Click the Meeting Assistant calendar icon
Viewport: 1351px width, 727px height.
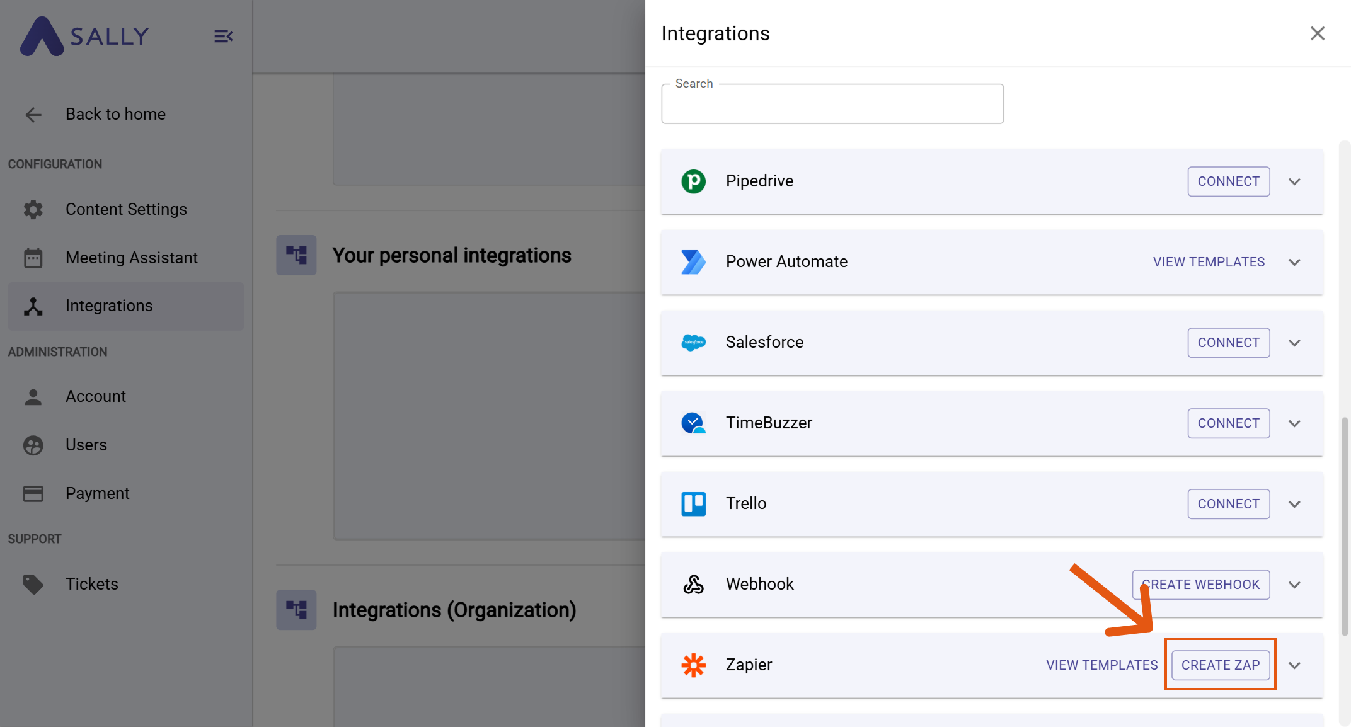33,258
